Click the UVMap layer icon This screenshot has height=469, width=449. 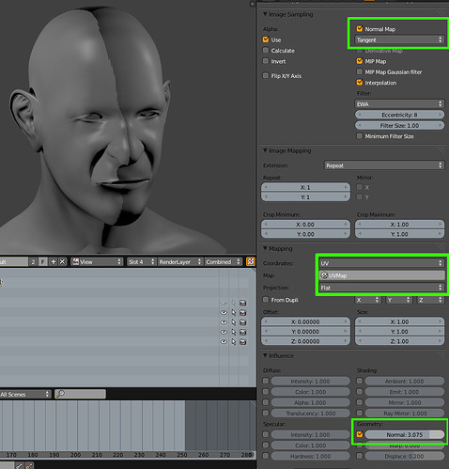[x=324, y=275]
